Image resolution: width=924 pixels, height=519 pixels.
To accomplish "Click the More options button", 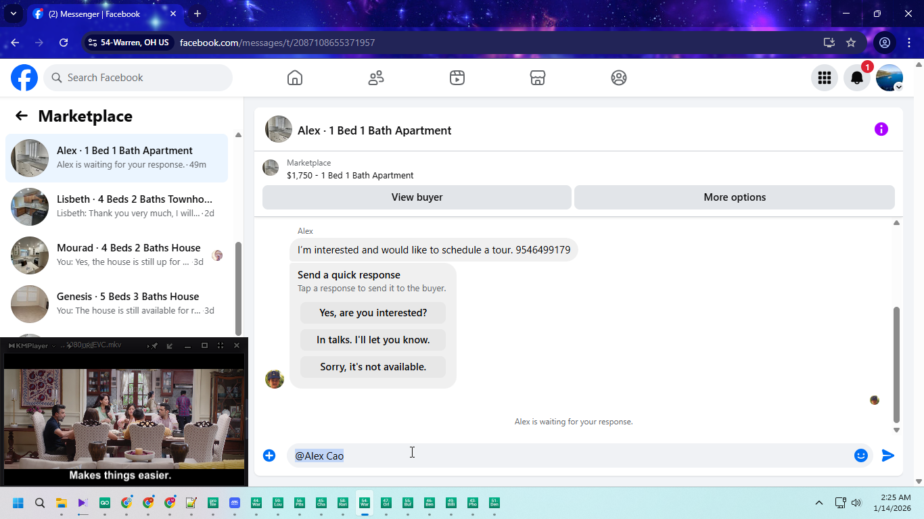I will click(x=735, y=197).
